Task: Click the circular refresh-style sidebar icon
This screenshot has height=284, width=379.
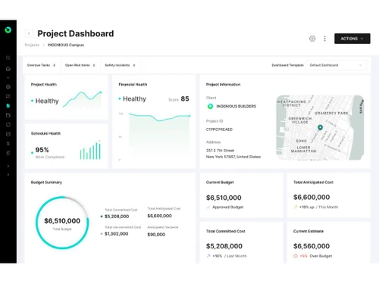Action: (8, 124)
